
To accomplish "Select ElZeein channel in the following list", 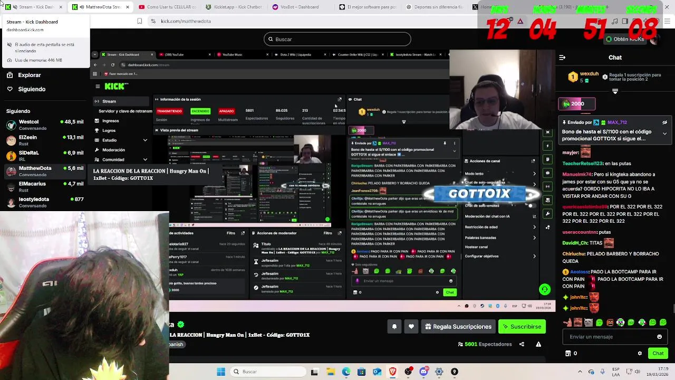I will coord(45,140).
